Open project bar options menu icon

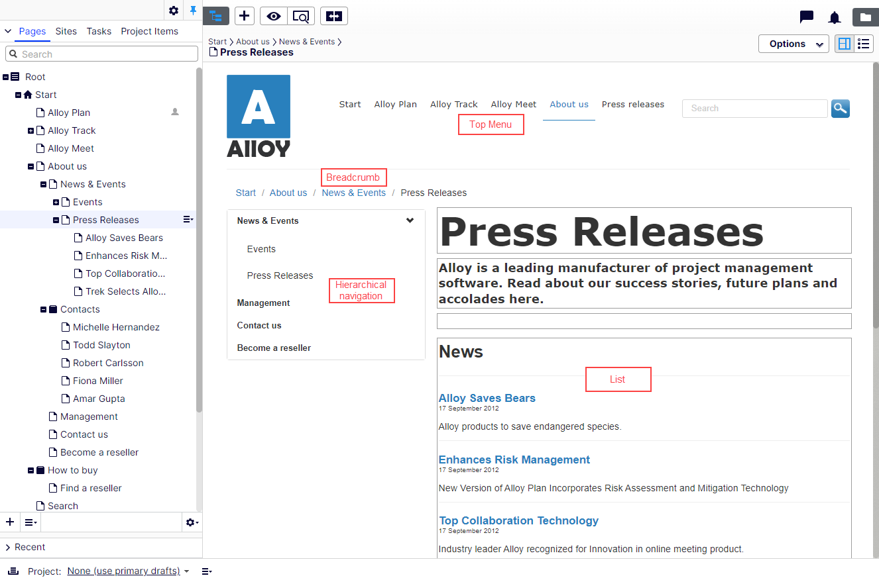pos(207,571)
